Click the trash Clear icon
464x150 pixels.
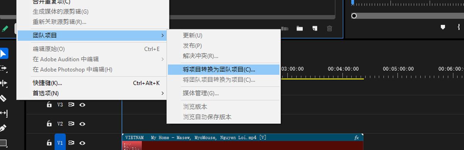(329, 28)
